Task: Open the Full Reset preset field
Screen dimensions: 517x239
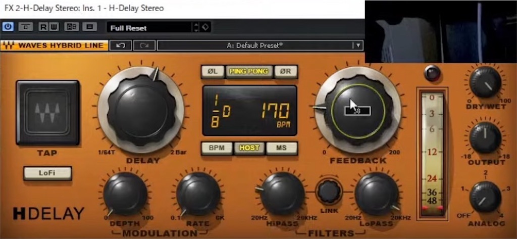Action: coord(149,28)
